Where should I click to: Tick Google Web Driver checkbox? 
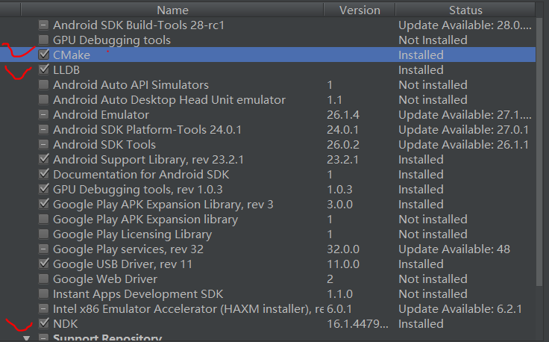click(x=43, y=279)
